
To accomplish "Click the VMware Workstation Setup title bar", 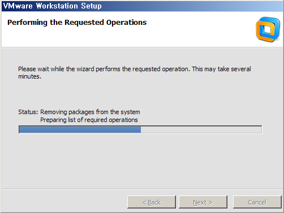I will pos(142,6).
